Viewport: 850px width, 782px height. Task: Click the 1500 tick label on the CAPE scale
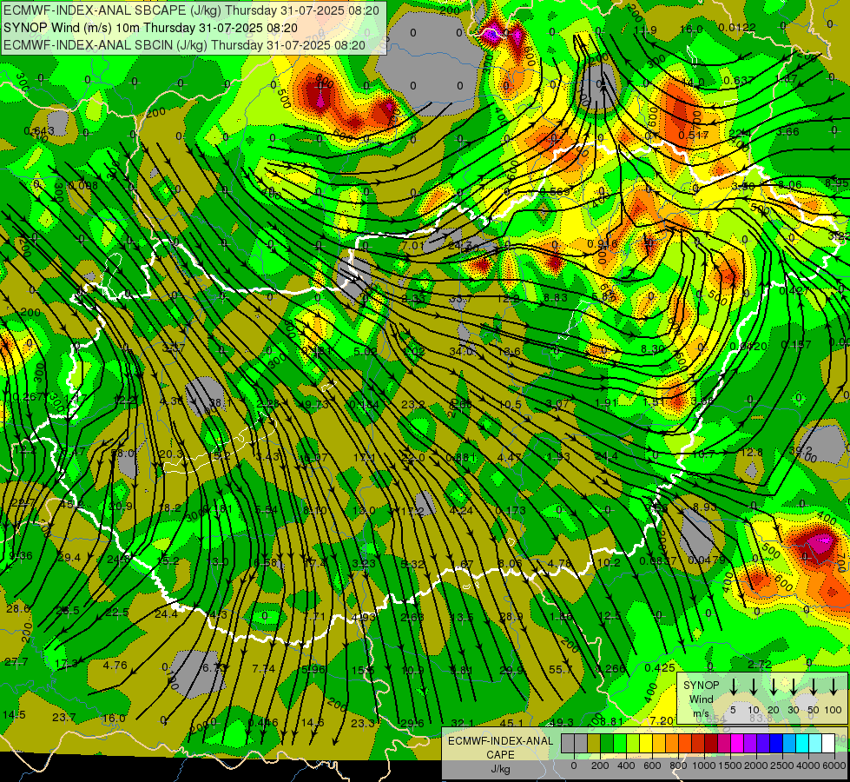pyautogui.click(x=730, y=765)
